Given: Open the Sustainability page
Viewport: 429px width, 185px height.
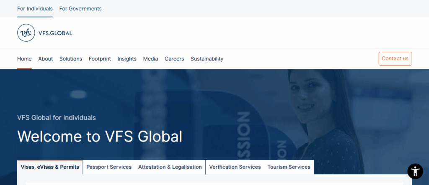Looking at the screenshot, I should pos(207,59).
